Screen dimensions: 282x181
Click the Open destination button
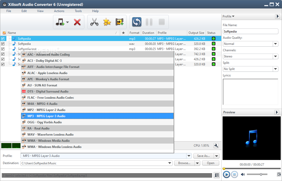pos(211,163)
